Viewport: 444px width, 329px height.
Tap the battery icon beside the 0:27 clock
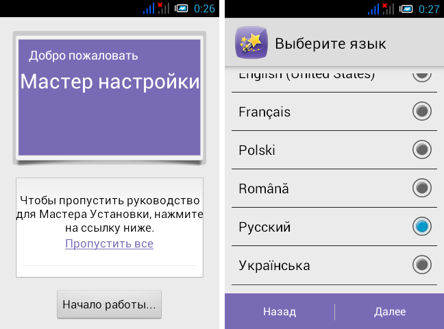tap(406, 9)
